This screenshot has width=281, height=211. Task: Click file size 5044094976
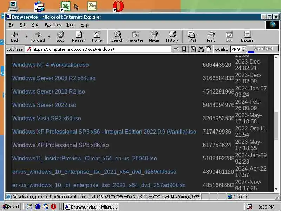218,105
